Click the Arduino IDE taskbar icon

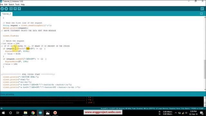[40, 113]
